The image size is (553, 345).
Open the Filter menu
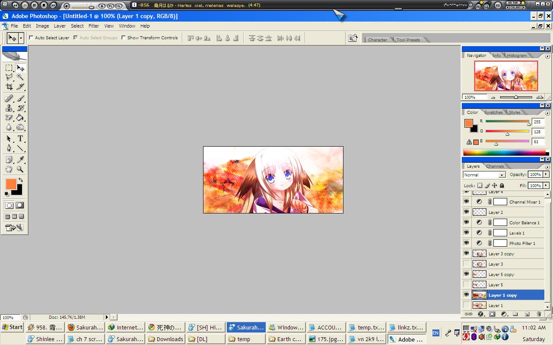coord(94,26)
